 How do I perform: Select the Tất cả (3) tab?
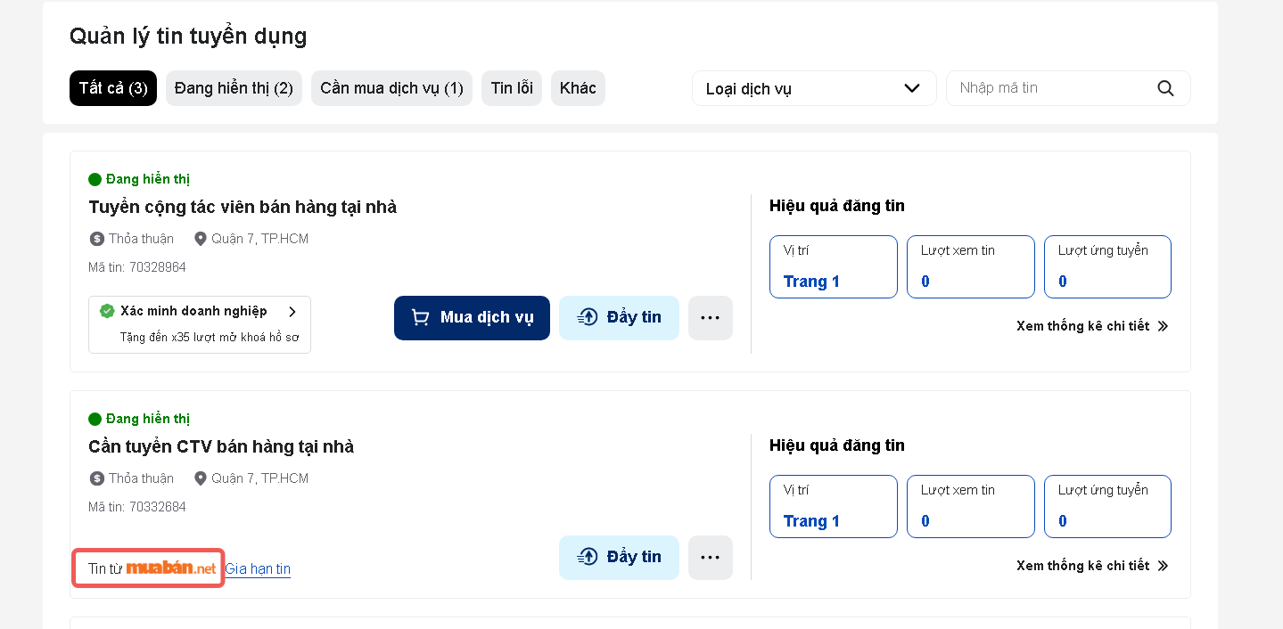(113, 88)
